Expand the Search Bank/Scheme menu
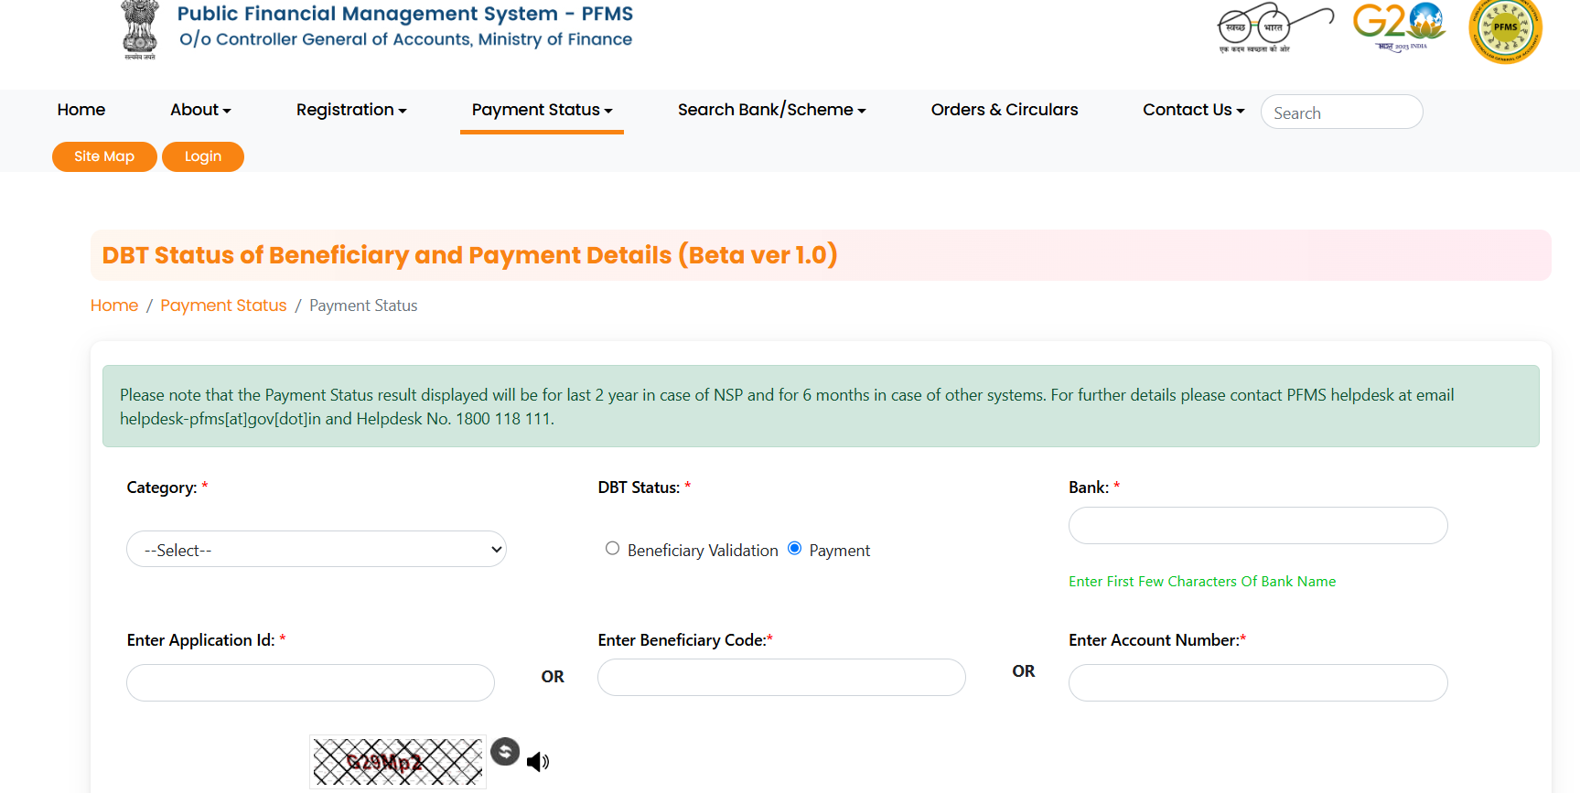Image resolution: width=1580 pixels, height=793 pixels. (x=771, y=110)
